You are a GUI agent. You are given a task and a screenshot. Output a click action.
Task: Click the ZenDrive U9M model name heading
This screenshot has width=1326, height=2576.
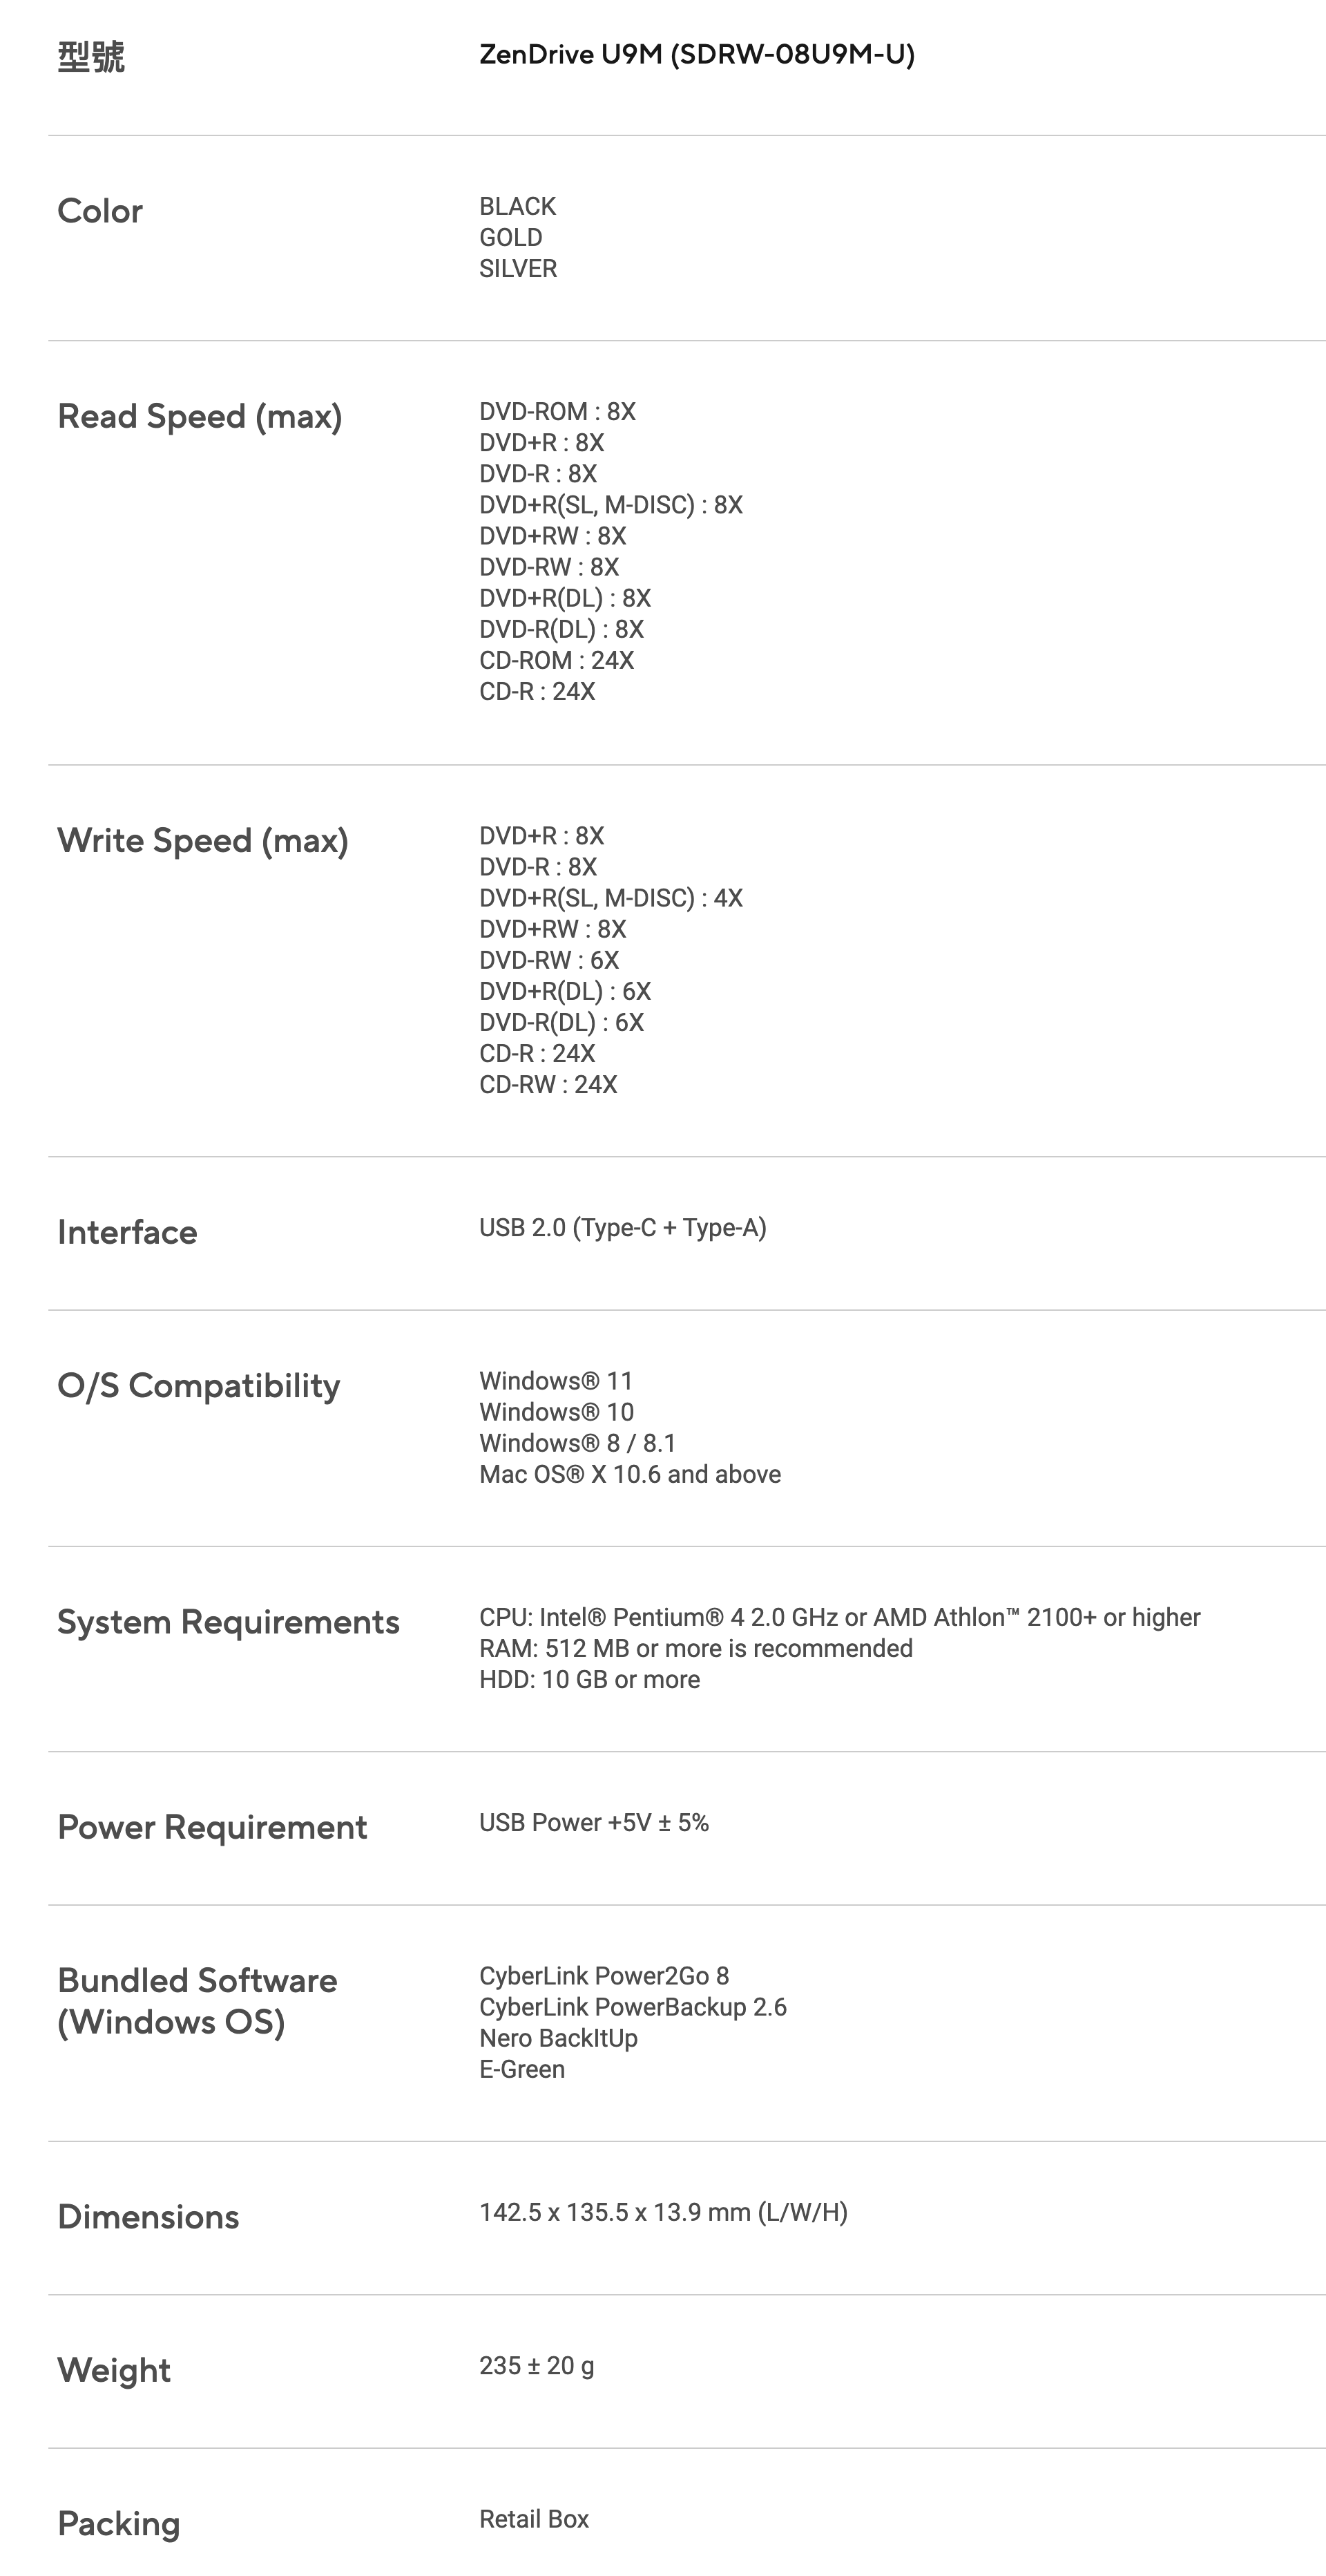(x=696, y=54)
